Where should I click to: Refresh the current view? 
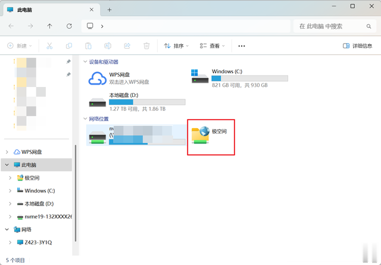tap(69, 26)
